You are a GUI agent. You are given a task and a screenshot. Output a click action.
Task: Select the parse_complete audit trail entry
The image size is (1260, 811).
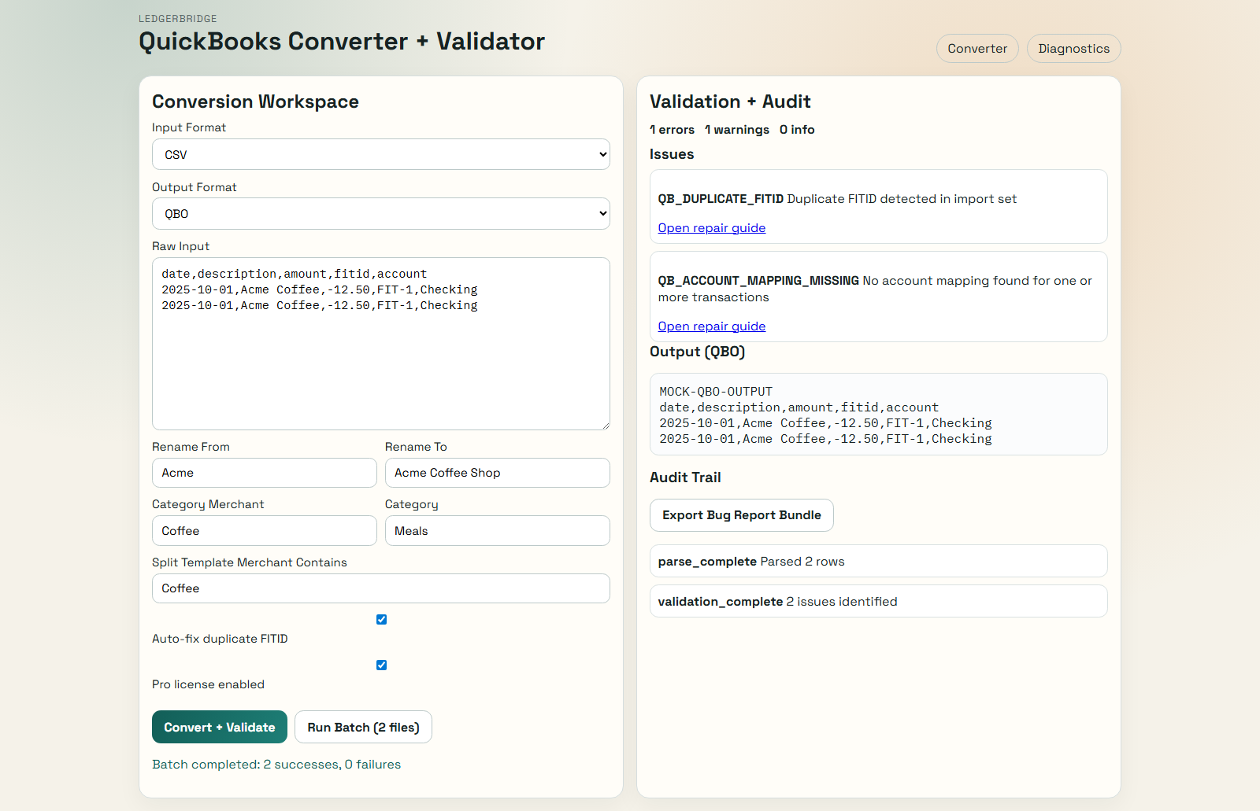click(878, 561)
